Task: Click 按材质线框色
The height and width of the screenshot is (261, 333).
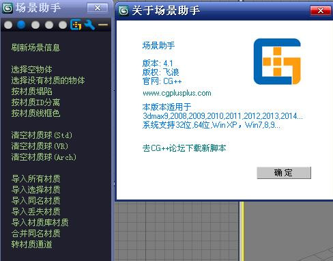Action: point(35,113)
